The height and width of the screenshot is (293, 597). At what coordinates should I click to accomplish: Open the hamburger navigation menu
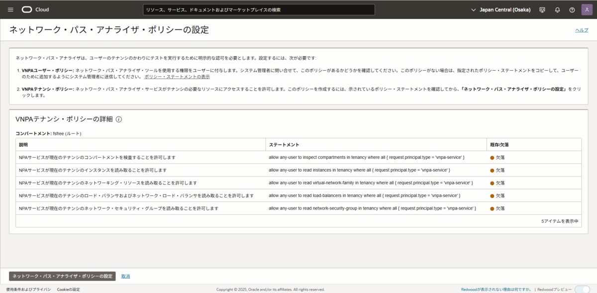click(x=10, y=9)
